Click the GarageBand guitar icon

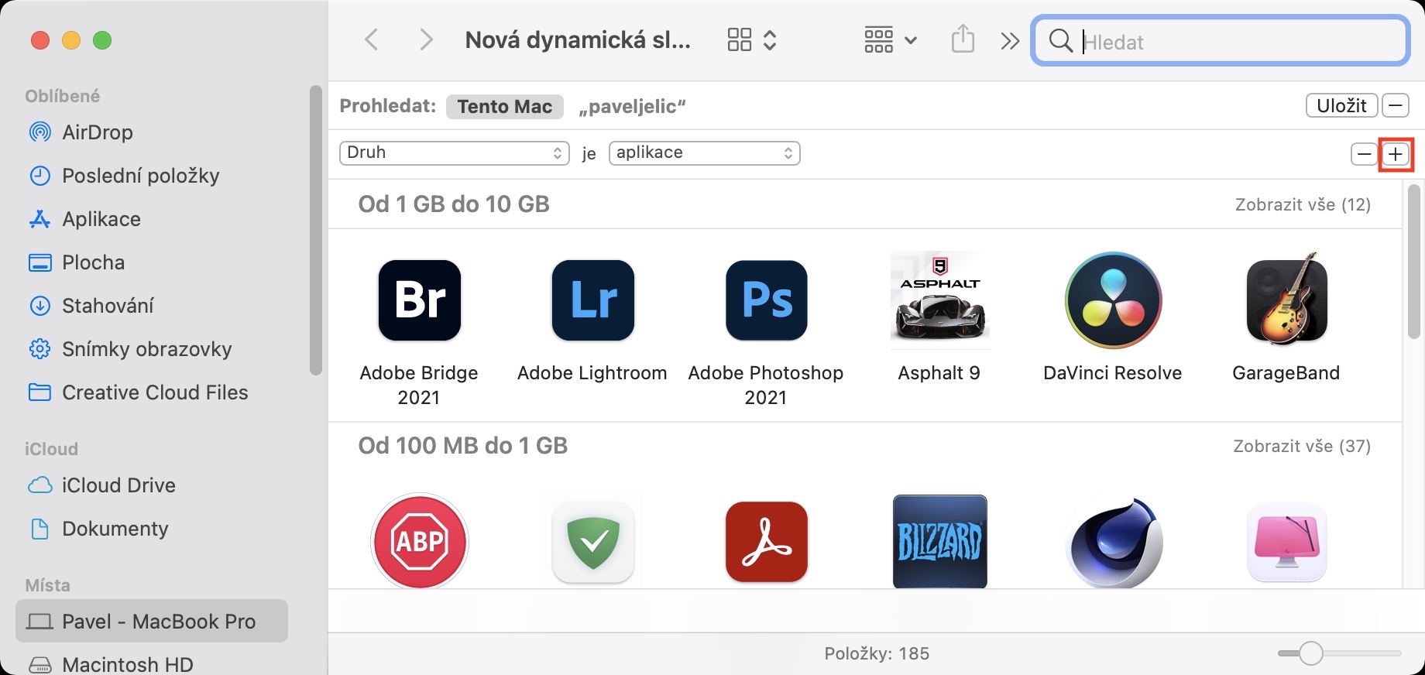tap(1287, 300)
